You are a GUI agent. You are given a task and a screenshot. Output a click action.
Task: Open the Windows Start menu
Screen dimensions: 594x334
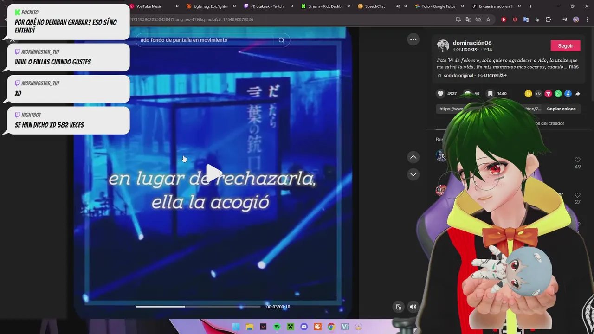pyautogui.click(x=236, y=327)
